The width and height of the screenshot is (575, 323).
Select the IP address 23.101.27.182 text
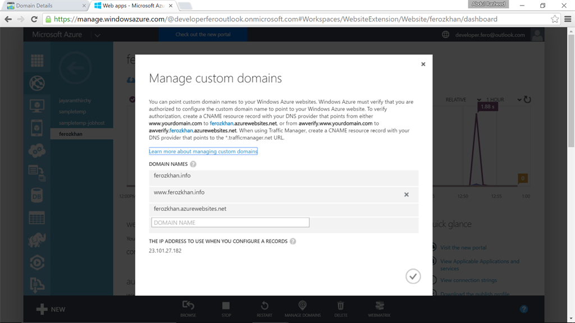[x=165, y=251]
